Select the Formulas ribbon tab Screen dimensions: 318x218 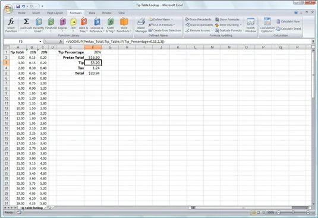click(x=75, y=12)
